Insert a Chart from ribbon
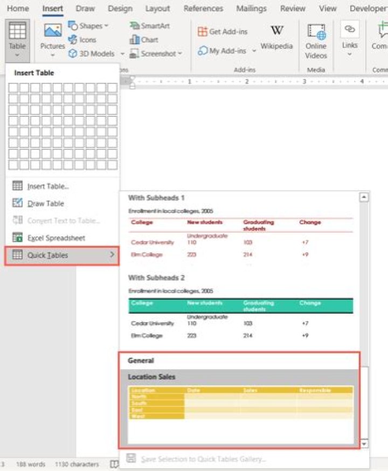Viewport: 388px width, 471px height. [144, 40]
